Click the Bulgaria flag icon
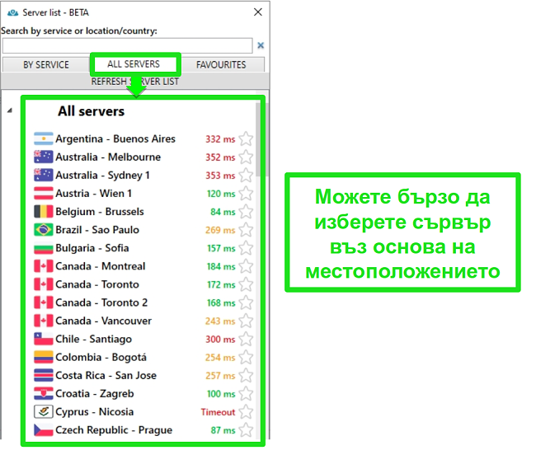This screenshot has width=536, height=450. click(44, 248)
